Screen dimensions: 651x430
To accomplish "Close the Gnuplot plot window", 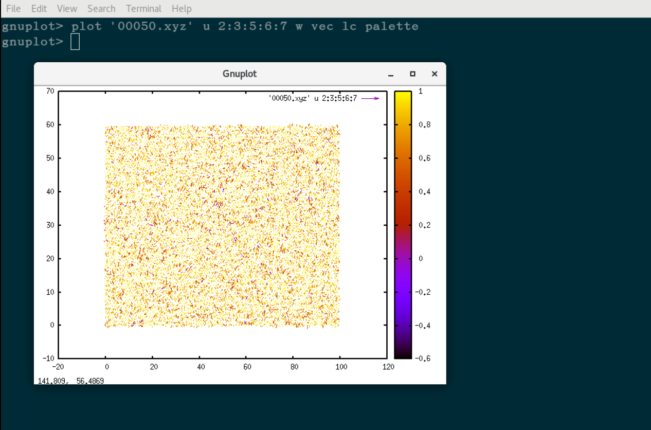I will [x=435, y=74].
